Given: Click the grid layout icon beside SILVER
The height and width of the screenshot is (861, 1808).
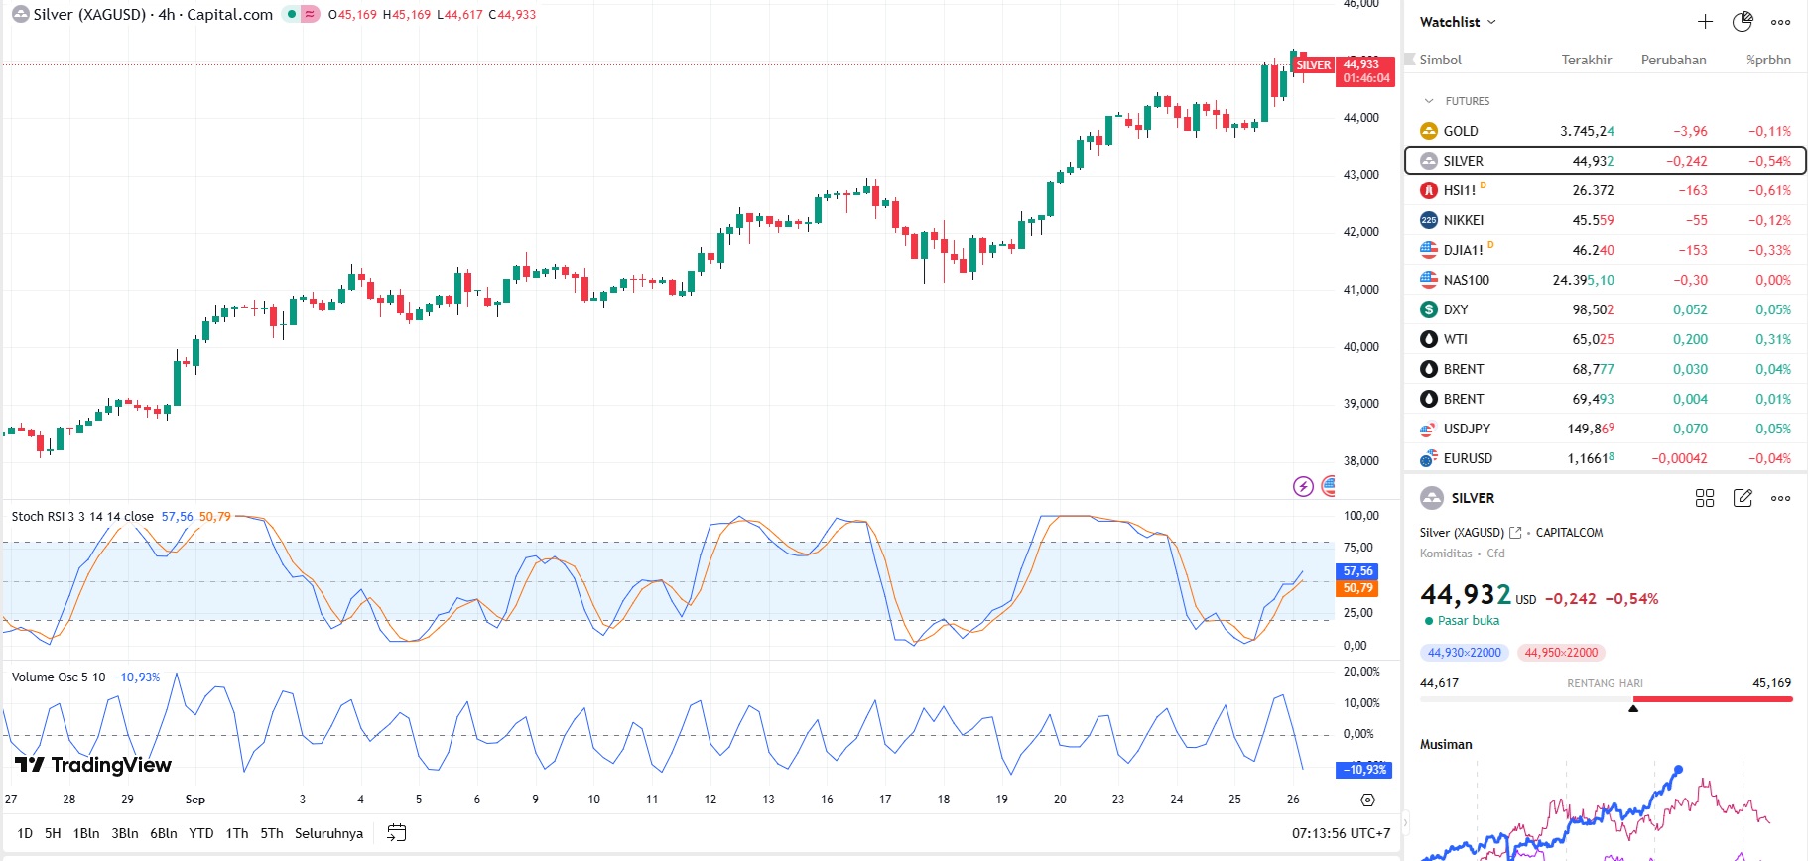Looking at the screenshot, I should [1705, 498].
